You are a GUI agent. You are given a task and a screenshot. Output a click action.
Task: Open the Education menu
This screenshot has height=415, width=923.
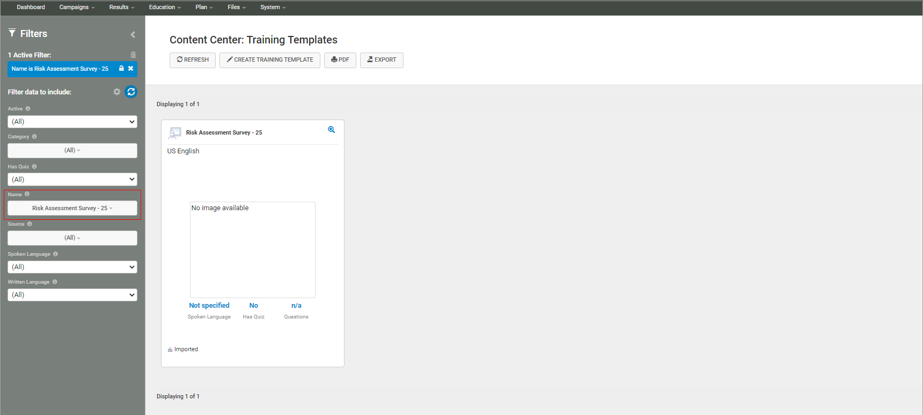165,8
